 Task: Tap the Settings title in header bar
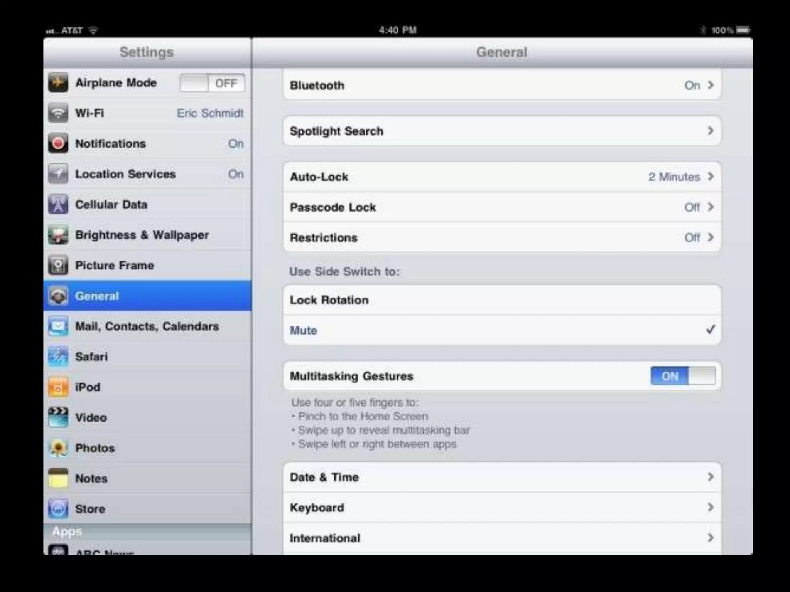[x=147, y=52]
